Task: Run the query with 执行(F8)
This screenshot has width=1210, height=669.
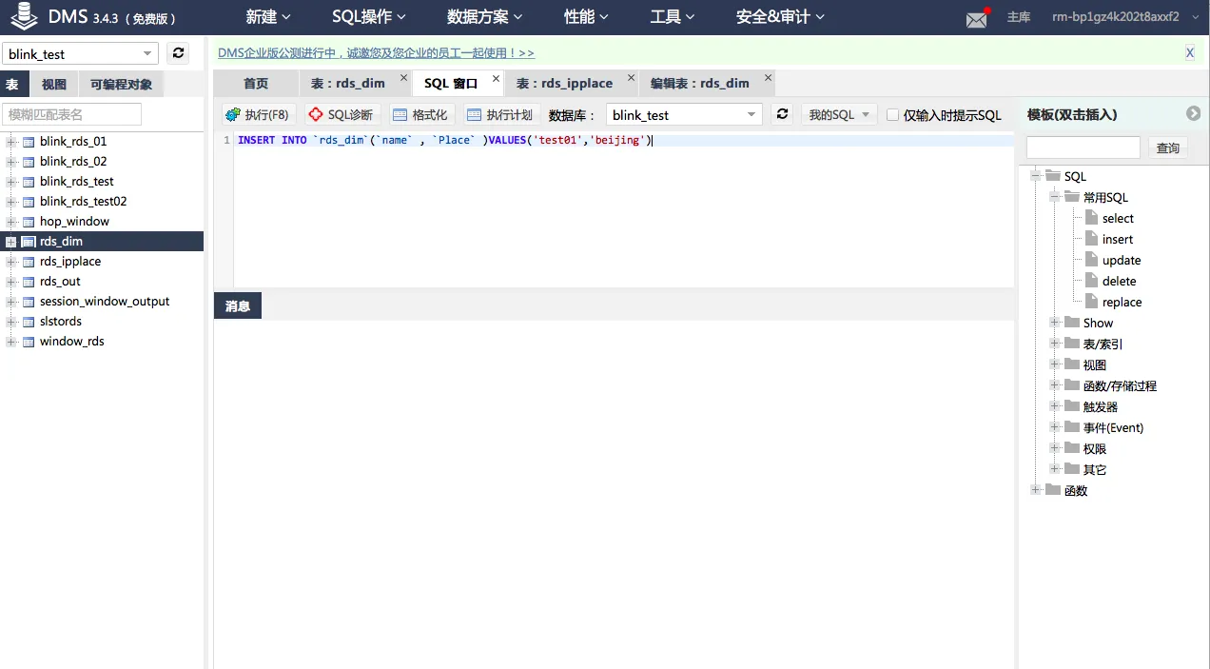Action: [257, 114]
